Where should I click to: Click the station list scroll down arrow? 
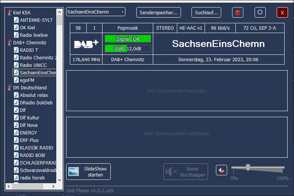point(59,180)
